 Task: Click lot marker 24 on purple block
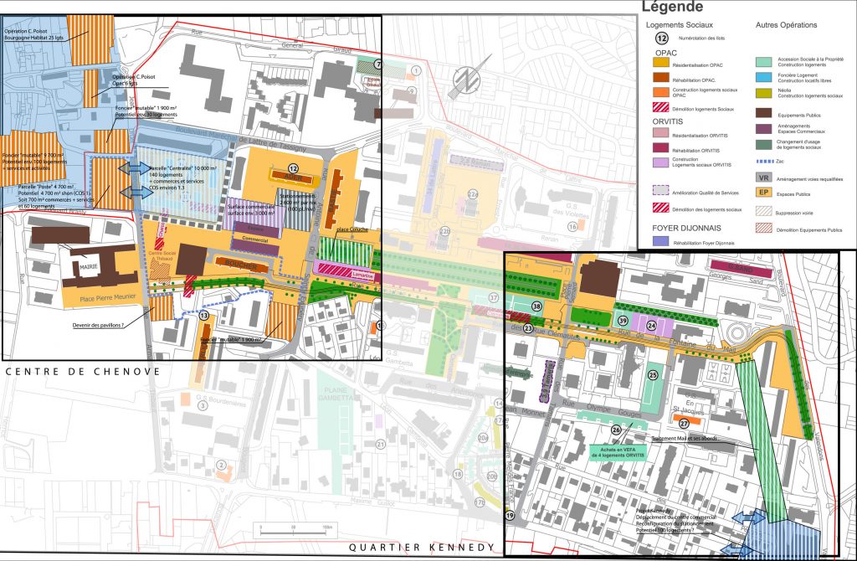pyautogui.click(x=651, y=326)
